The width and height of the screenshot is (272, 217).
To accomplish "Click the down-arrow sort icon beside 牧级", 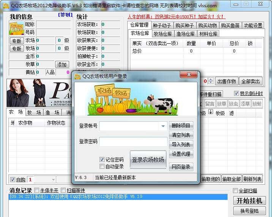I will (210, 112).
